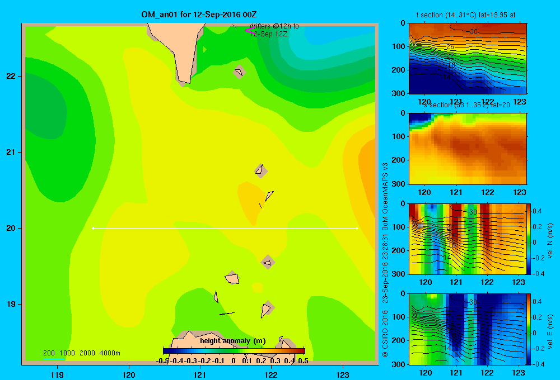The image size is (560, 380).
Task: Click latitude label "20" on main map axis
Action: [11, 228]
